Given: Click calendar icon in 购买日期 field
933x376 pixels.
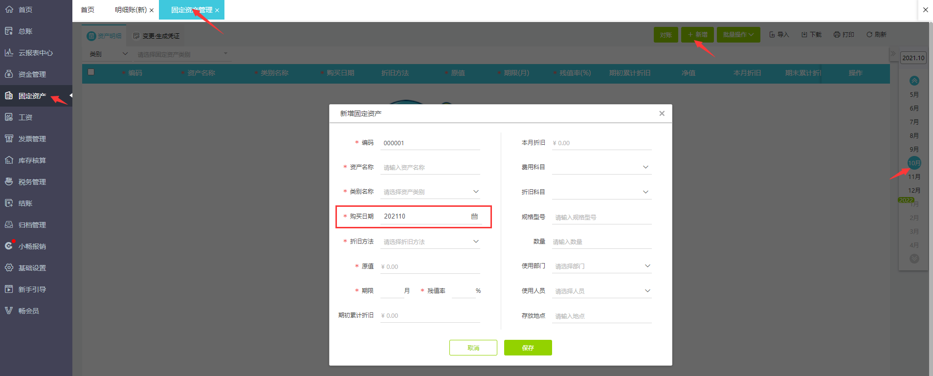Looking at the screenshot, I should (x=474, y=216).
